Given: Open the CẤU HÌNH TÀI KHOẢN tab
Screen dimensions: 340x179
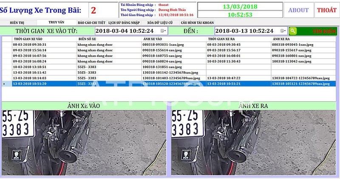Looking at the screenshot, I should 197,22.
